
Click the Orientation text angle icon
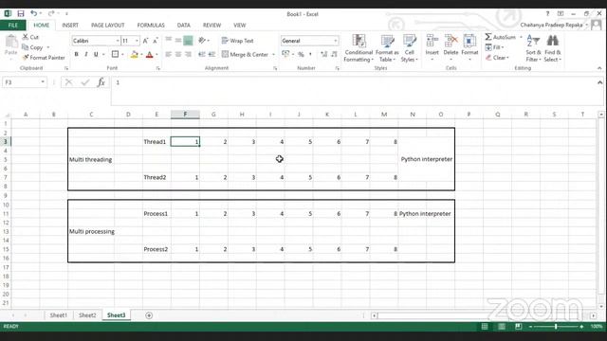(x=202, y=41)
